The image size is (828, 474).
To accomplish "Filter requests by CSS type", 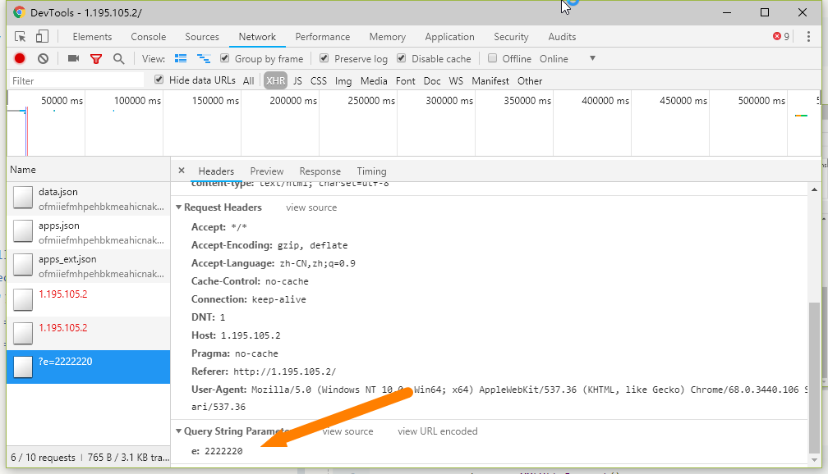I will tap(319, 80).
